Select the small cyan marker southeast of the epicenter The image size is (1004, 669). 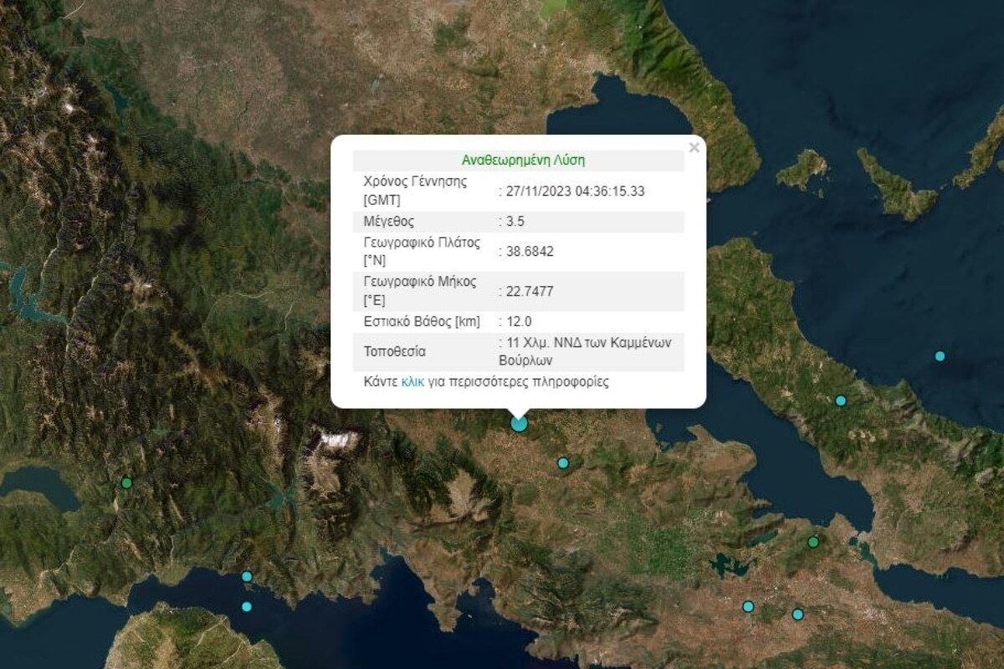[563, 463]
